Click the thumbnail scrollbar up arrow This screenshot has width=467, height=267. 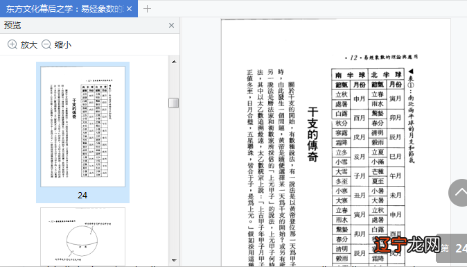click(x=174, y=62)
